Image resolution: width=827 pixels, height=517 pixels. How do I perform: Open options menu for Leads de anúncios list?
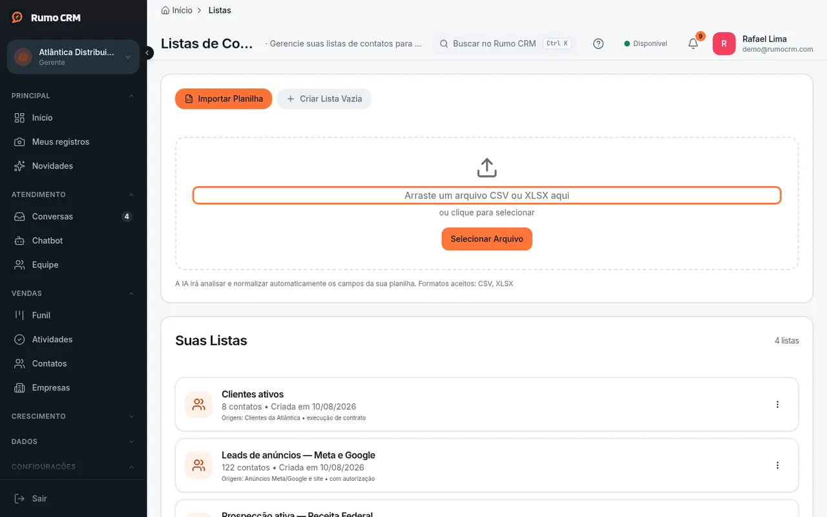tap(777, 465)
